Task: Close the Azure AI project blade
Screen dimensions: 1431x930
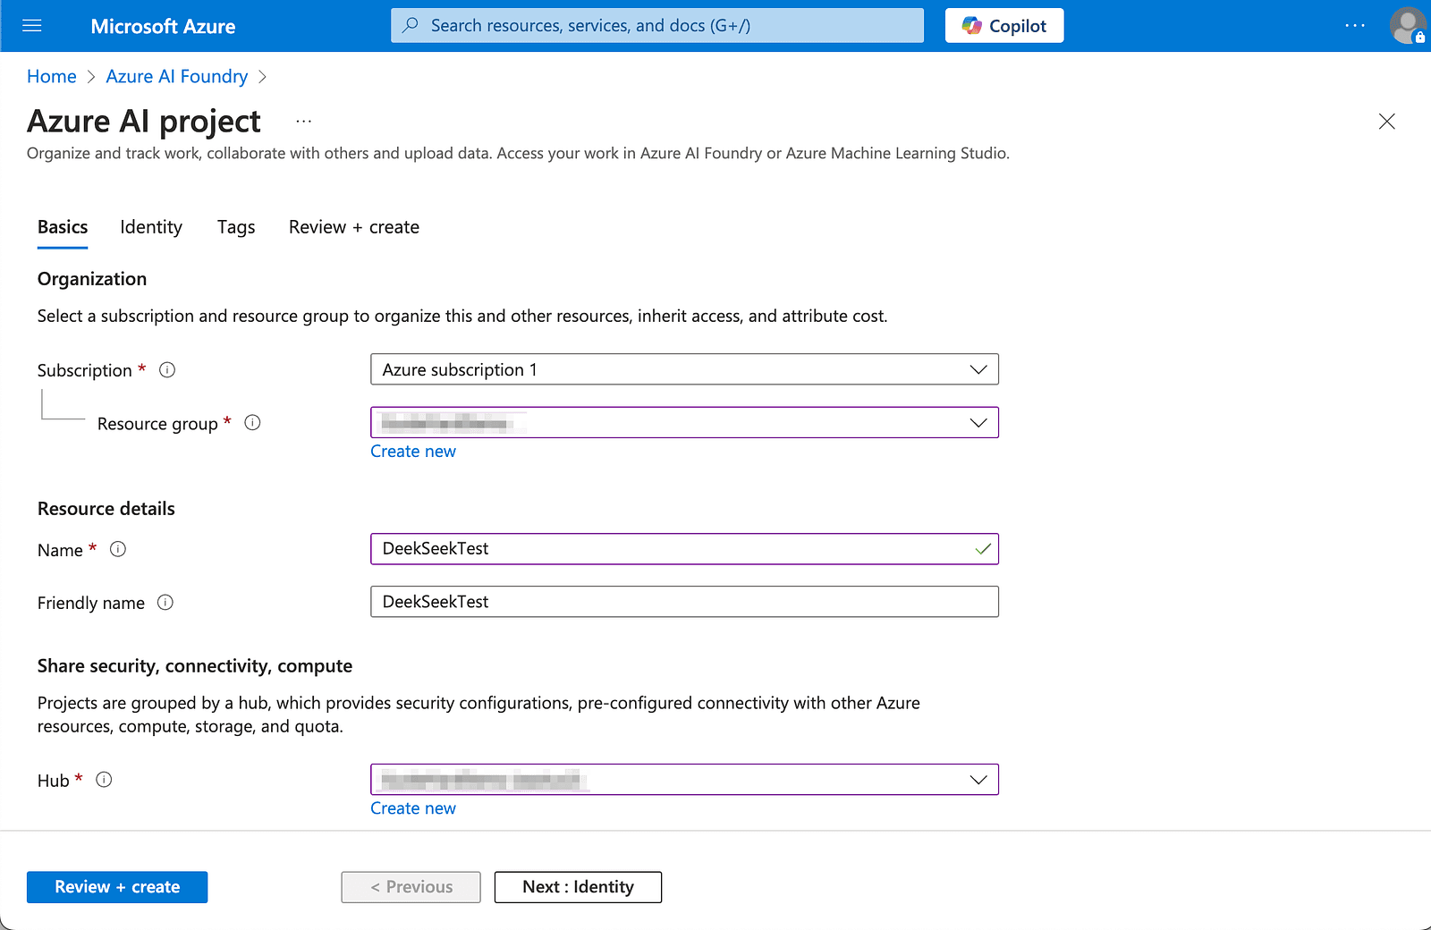Action: pos(1387,122)
